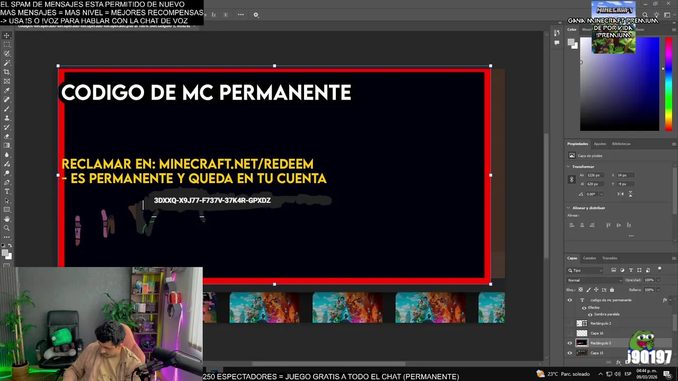This screenshot has height=381, width=678.
Task: Pick a color in the color field
Action: tap(620, 85)
